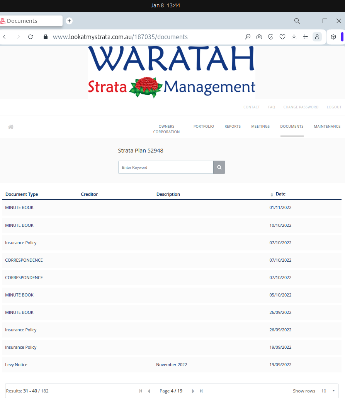345x401 pixels.
Task: Jump to first page of results
Action: [x=141, y=391]
